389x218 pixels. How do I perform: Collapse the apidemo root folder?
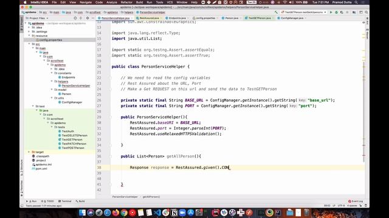26,23
